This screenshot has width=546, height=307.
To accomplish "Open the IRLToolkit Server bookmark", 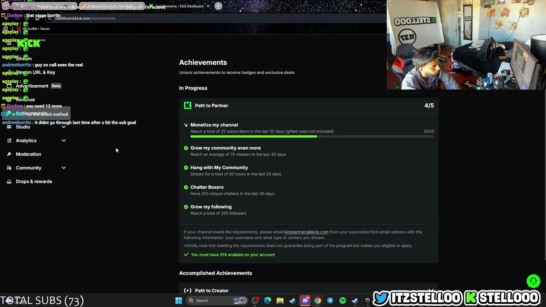I will click(33, 29).
